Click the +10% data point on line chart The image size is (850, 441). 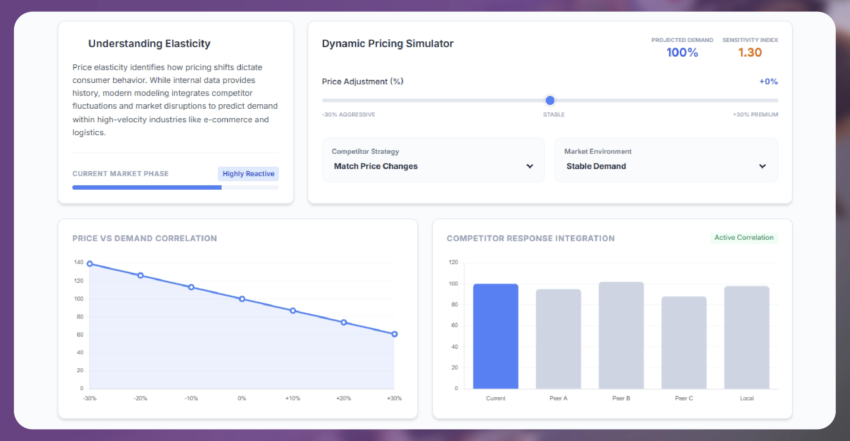coord(293,311)
